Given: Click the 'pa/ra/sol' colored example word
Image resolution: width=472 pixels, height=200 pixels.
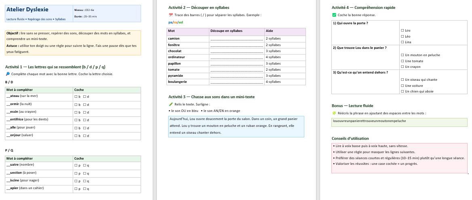Looking at the screenshot, I should coord(175,22).
